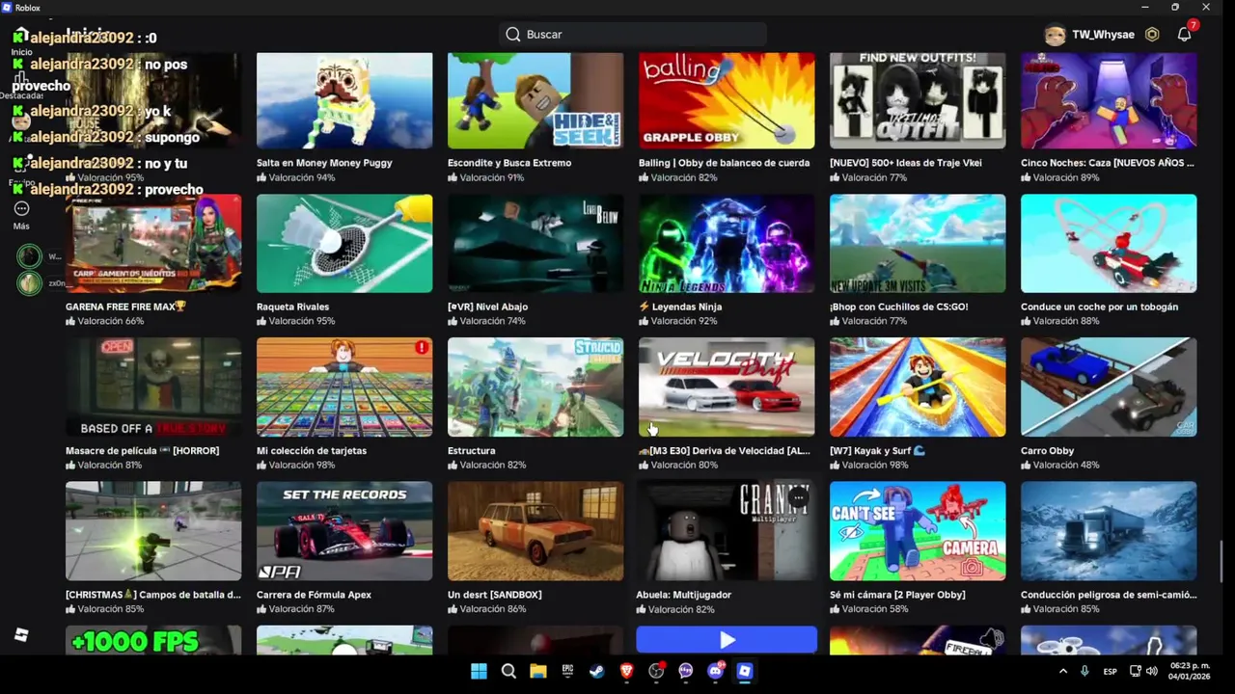Open the Cinco Noches: Caza thumbnail

tap(1109, 100)
